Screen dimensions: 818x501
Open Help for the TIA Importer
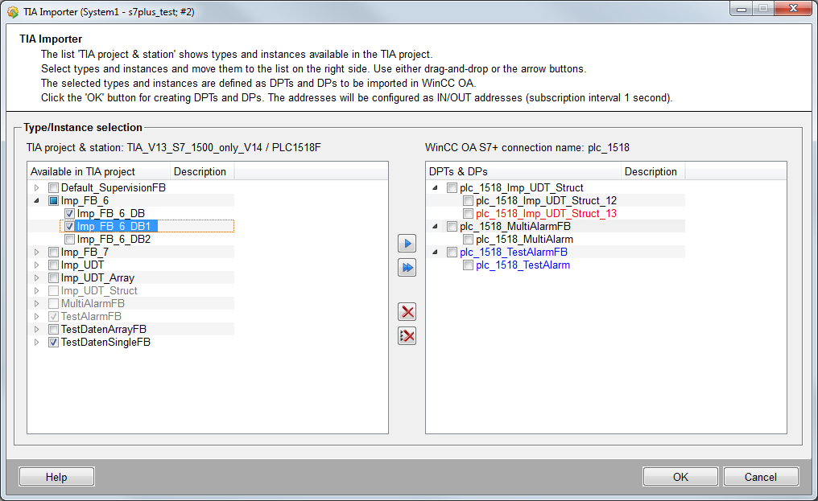(56, 477)
